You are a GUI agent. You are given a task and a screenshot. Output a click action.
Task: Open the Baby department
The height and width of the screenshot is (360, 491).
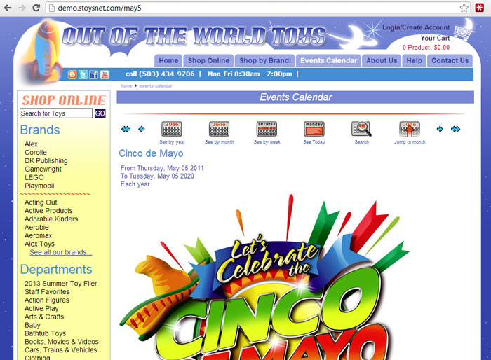click(32, 325)
